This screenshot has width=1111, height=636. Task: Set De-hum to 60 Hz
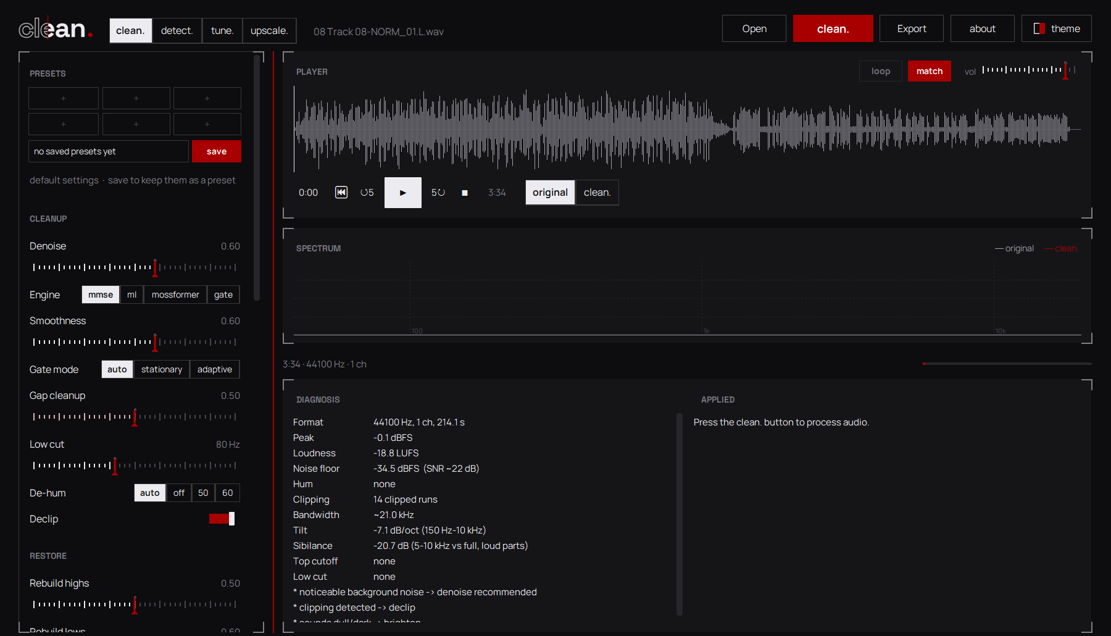point(228,493)
